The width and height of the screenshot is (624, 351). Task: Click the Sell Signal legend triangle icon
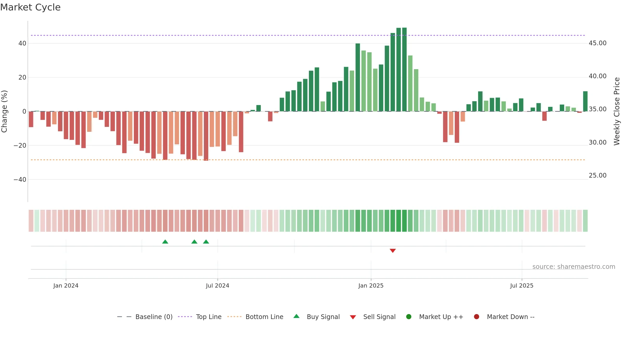tap(353, 317)
